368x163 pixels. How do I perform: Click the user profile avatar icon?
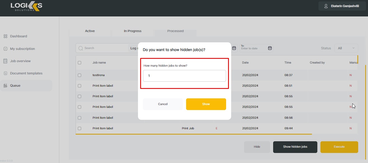point(326,6)
